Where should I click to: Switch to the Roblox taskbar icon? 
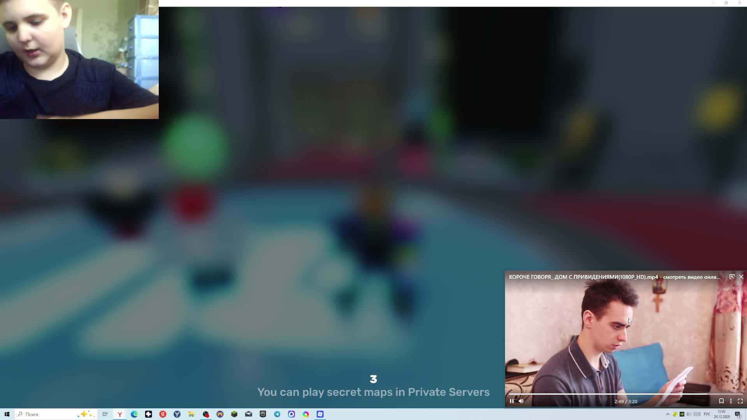(x=320, y=414)
